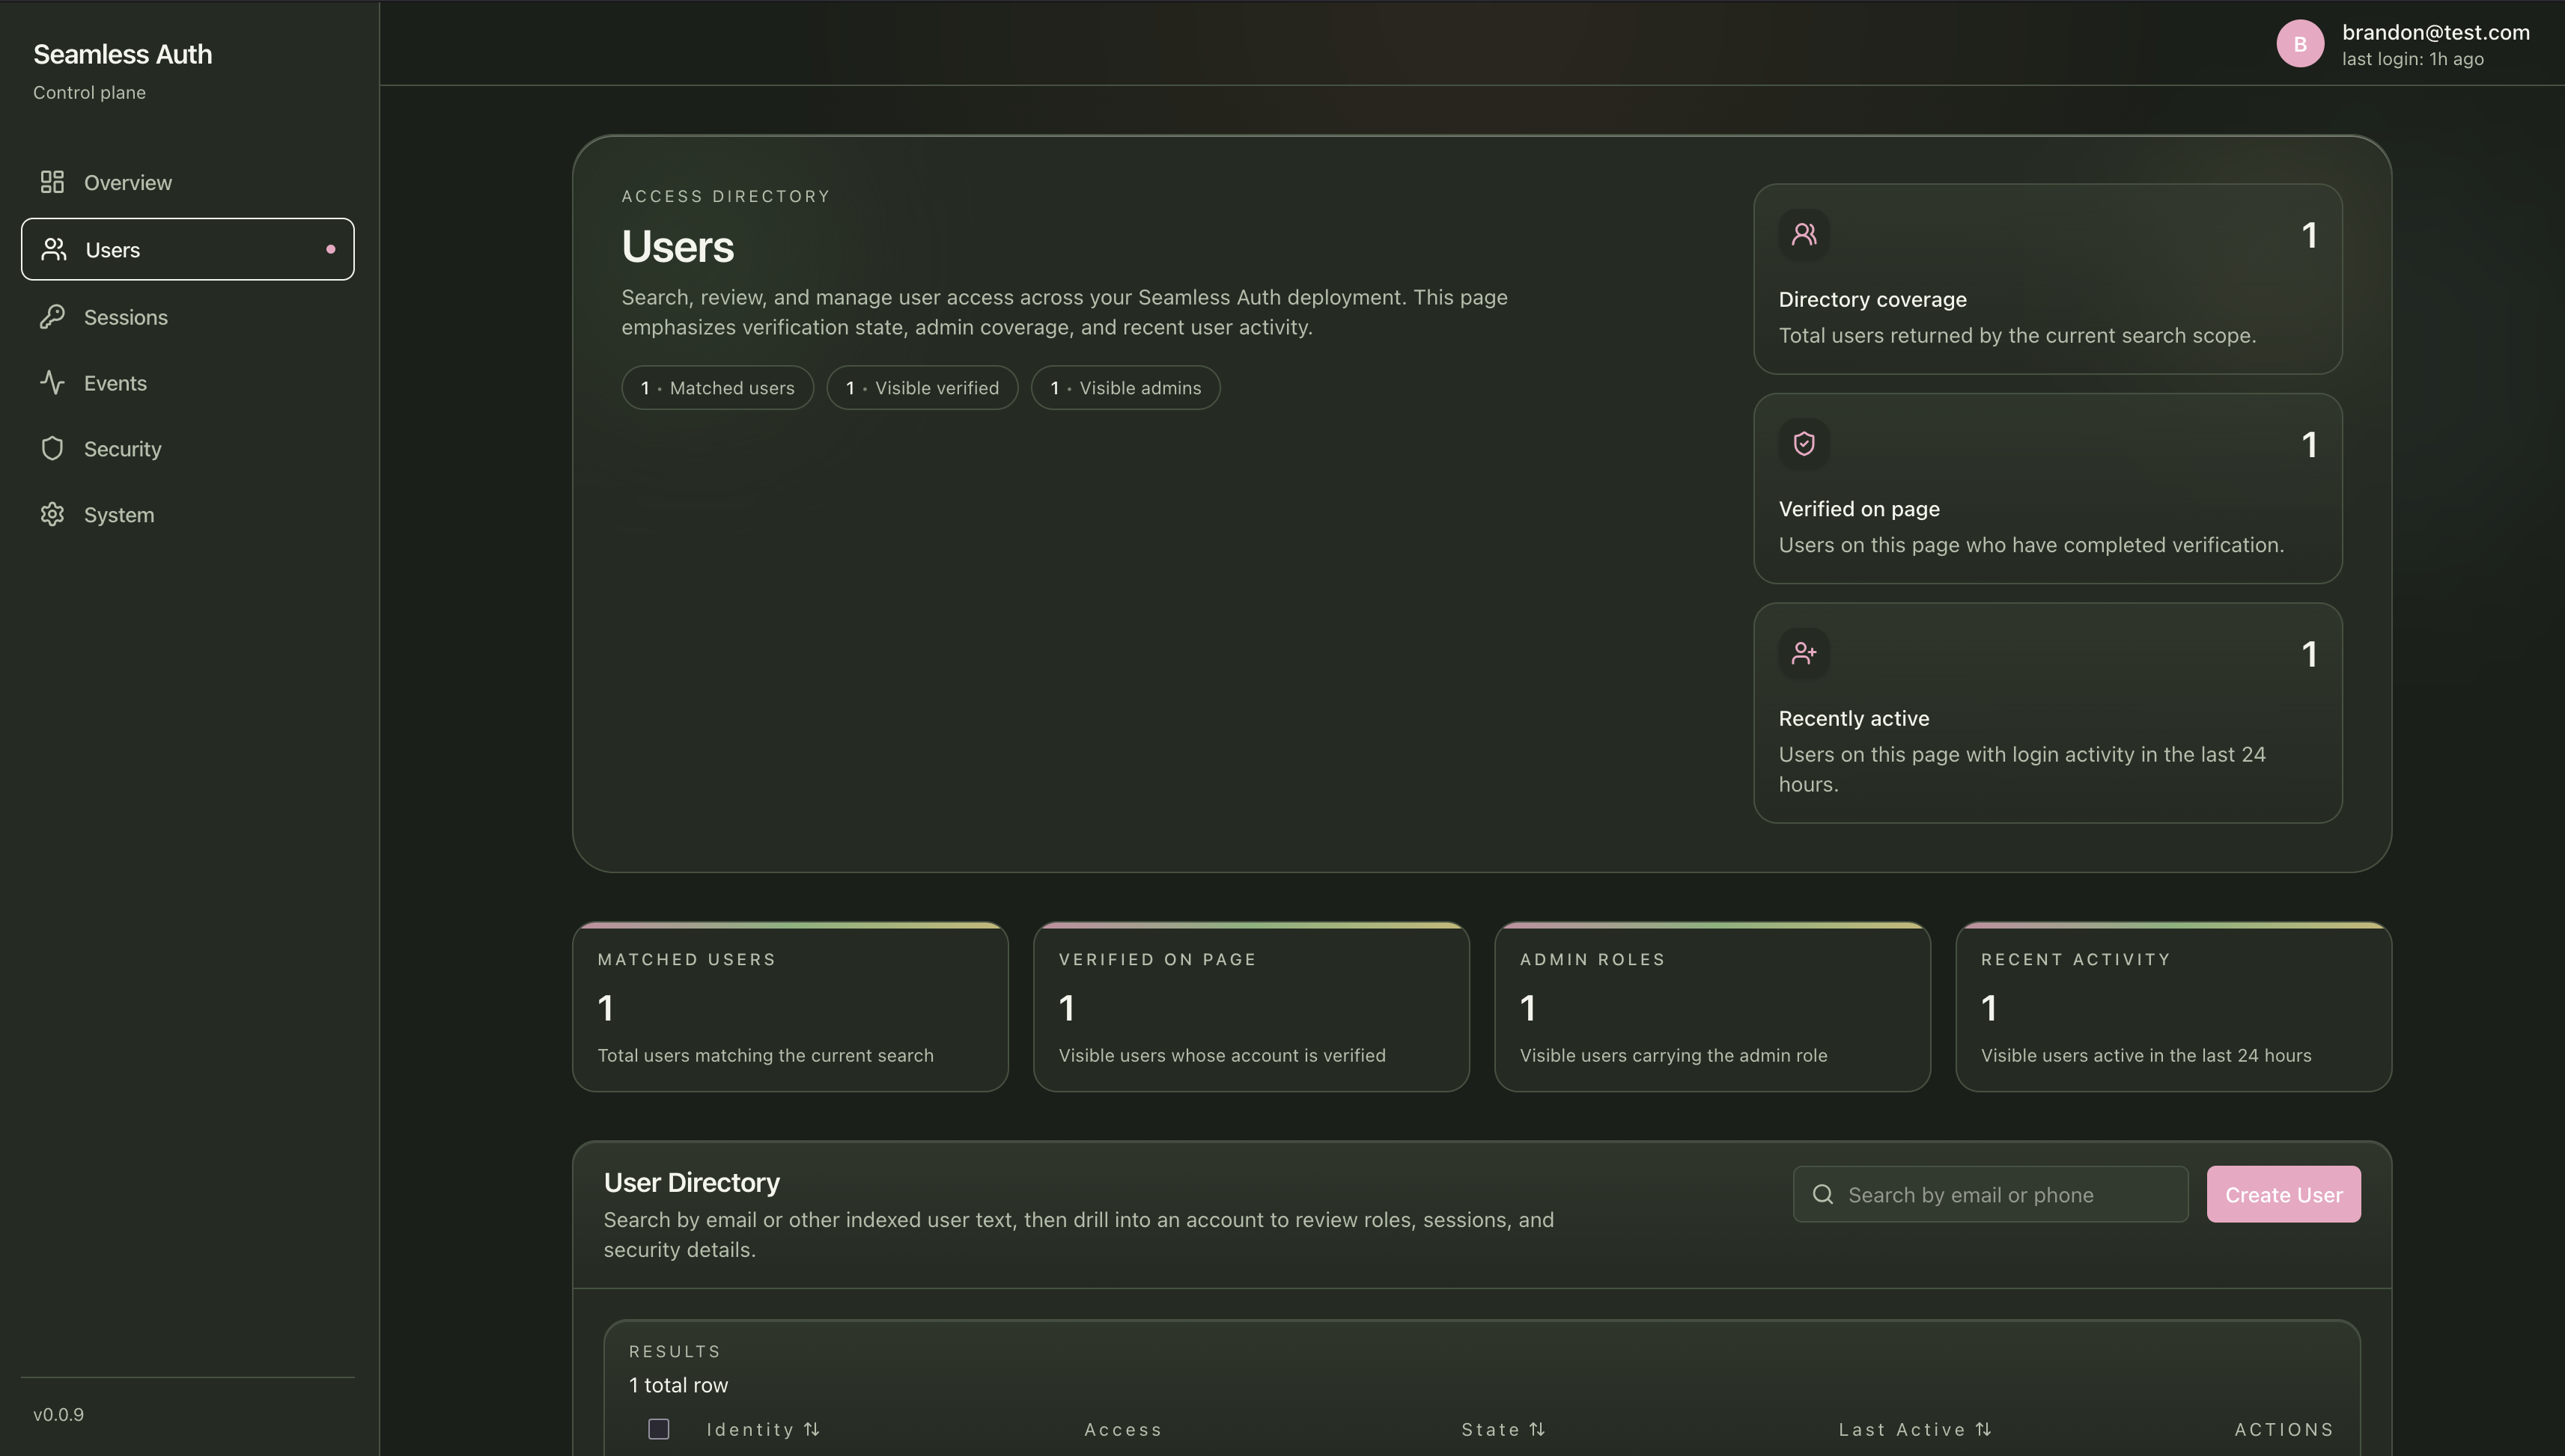Click the Directory coverage card

click(x=2048, y=279)
